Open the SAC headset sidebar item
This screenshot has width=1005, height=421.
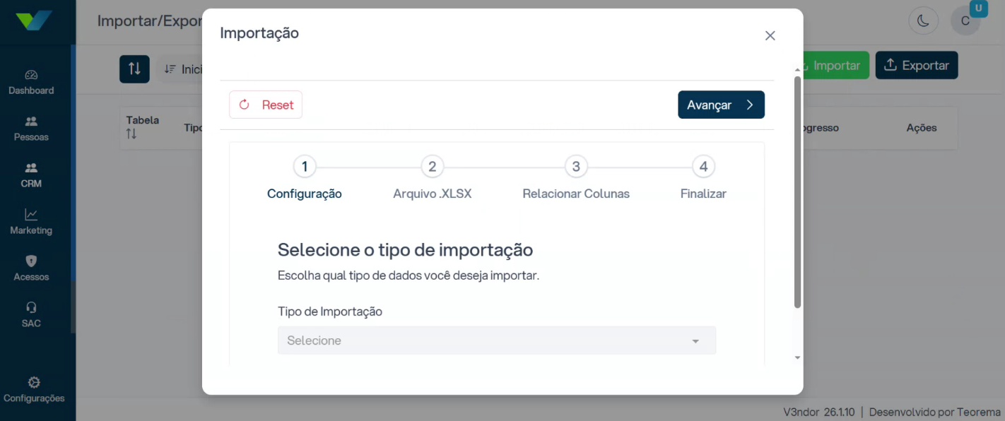tap(31, 316)
